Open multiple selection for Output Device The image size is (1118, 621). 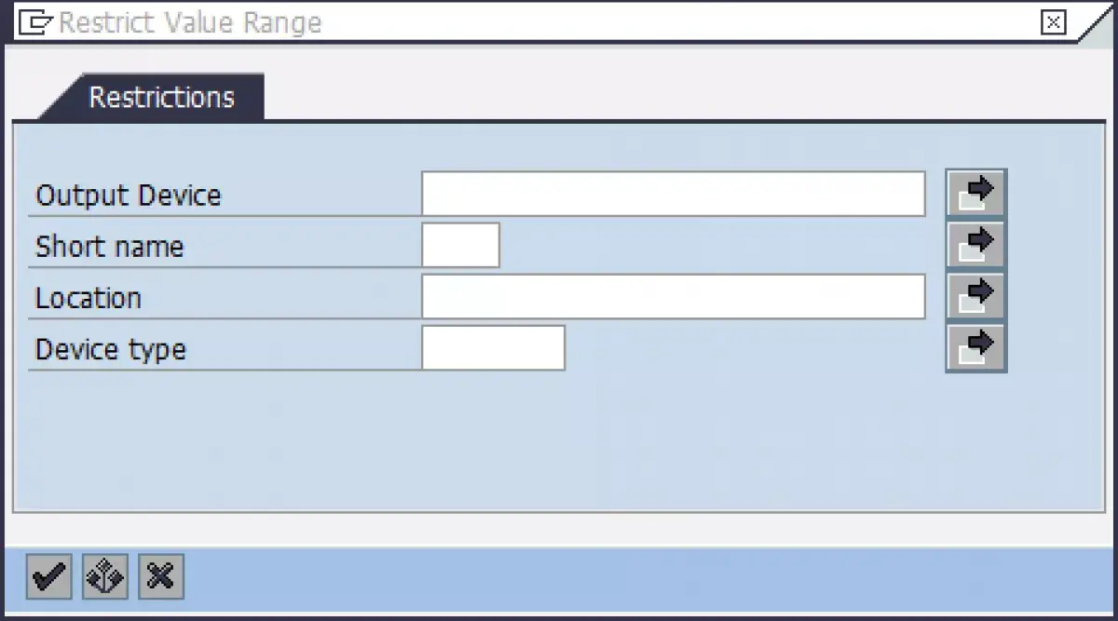pos(975,194)
